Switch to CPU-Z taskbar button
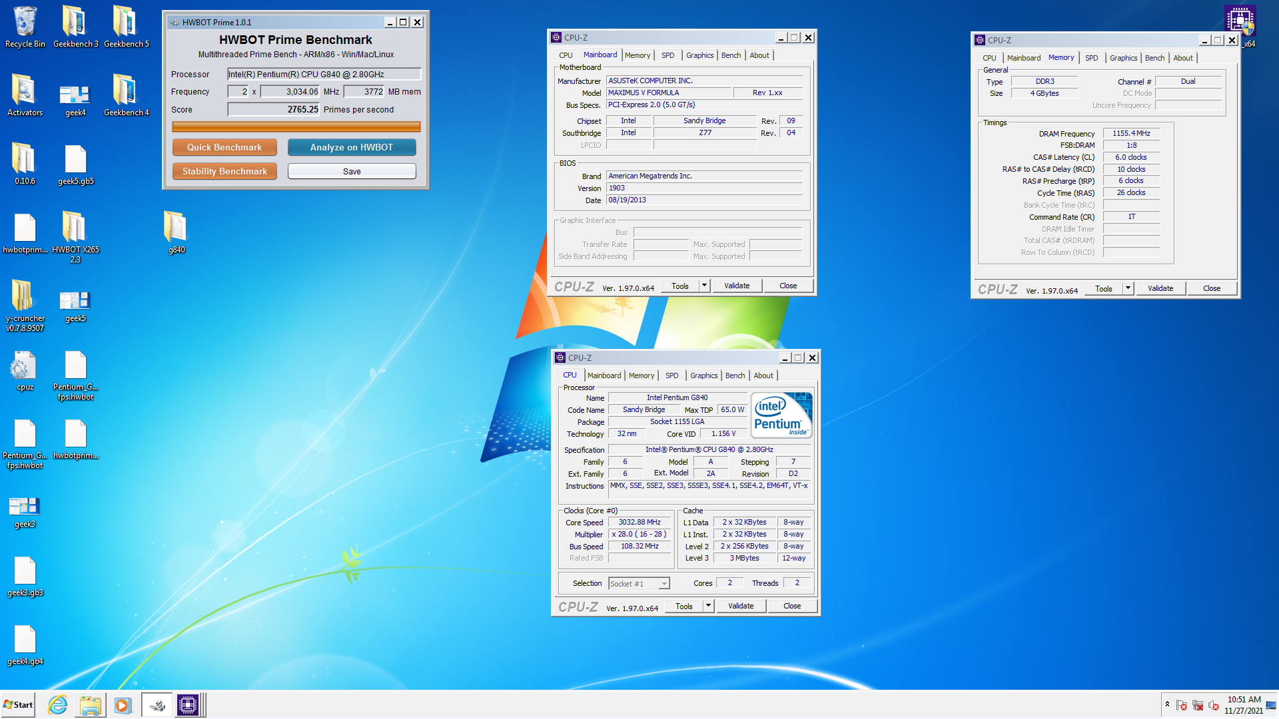This screenshot has width=1279, height=719. point(189,705)
